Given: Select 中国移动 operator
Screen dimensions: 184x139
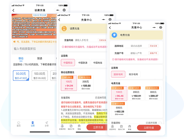Looking at the screenshot, I should (x=68, y=63).
